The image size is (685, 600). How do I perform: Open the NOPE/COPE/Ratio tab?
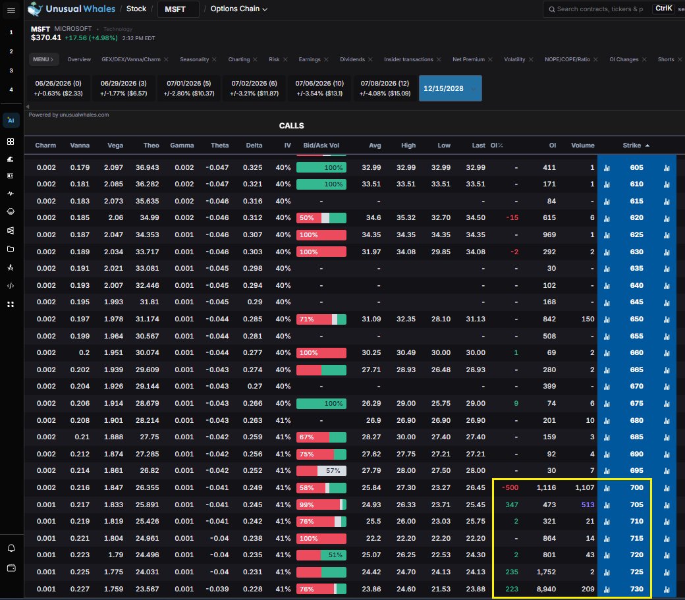tap(567, 59)
